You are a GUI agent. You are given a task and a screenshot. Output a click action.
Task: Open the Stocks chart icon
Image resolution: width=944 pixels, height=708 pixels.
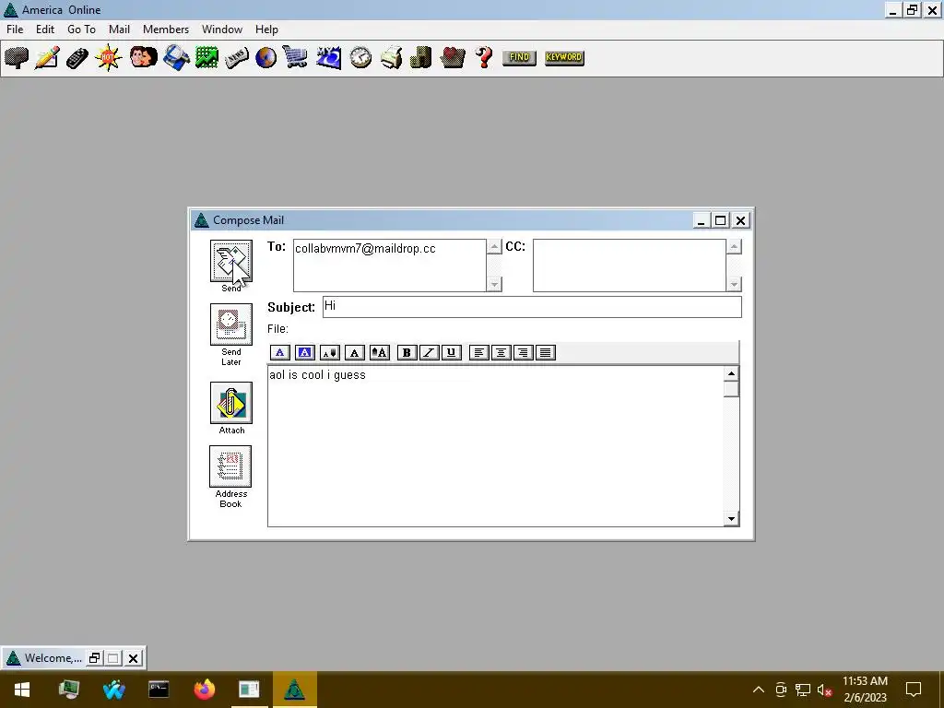tap(206, 58)
